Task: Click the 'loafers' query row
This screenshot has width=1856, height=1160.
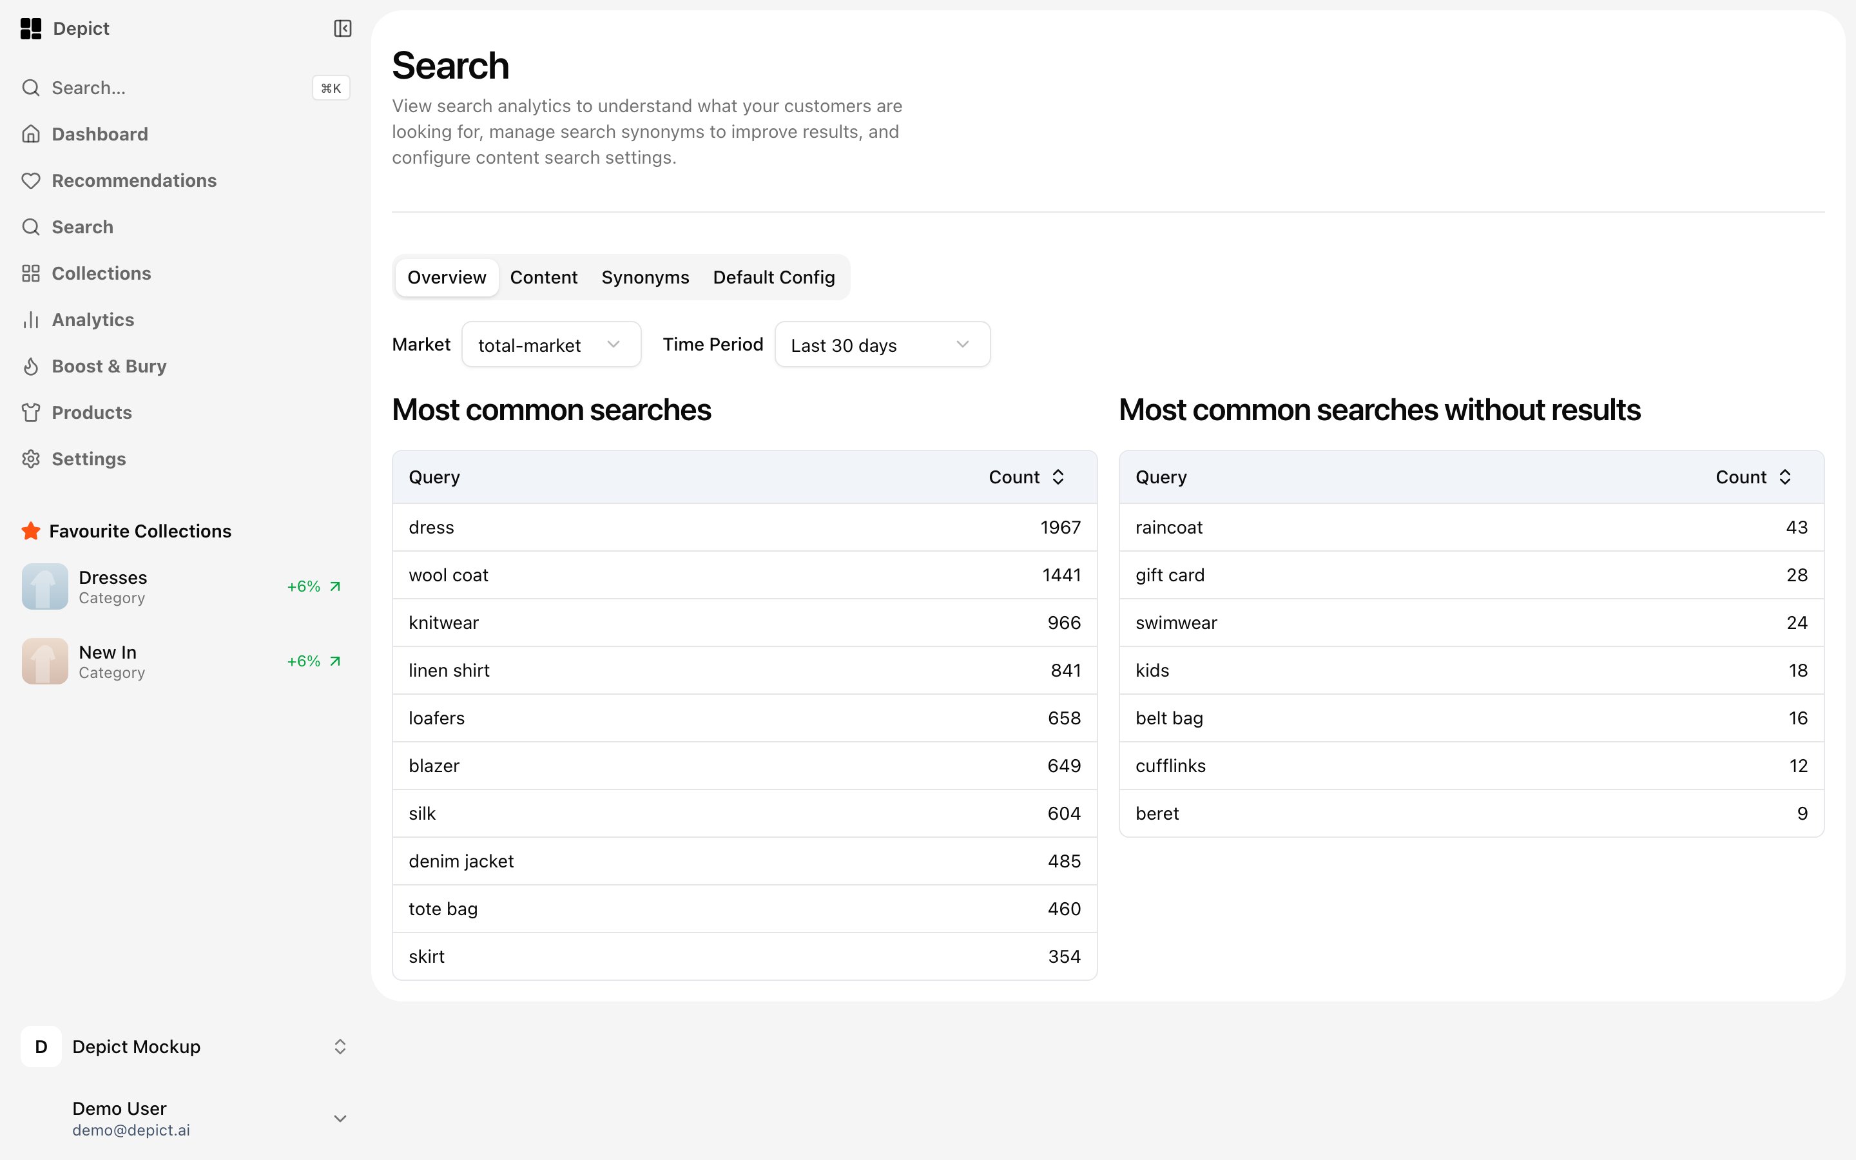Action: point(744,718)
